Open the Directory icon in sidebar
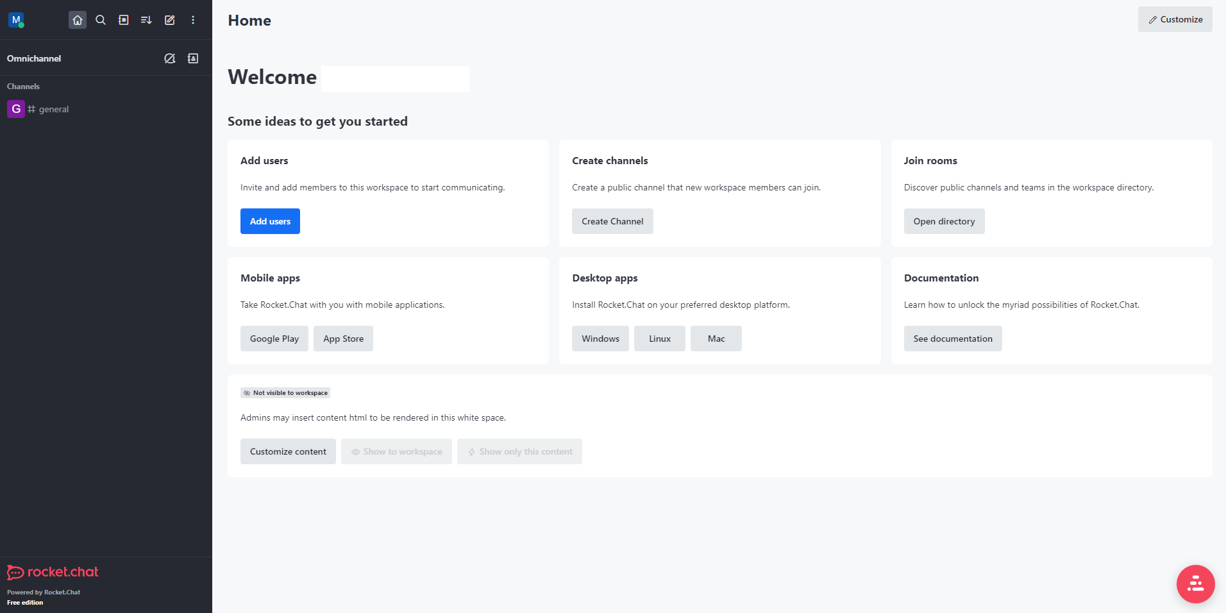Screen dimensions: 1226x613 [x=124, y=20]
